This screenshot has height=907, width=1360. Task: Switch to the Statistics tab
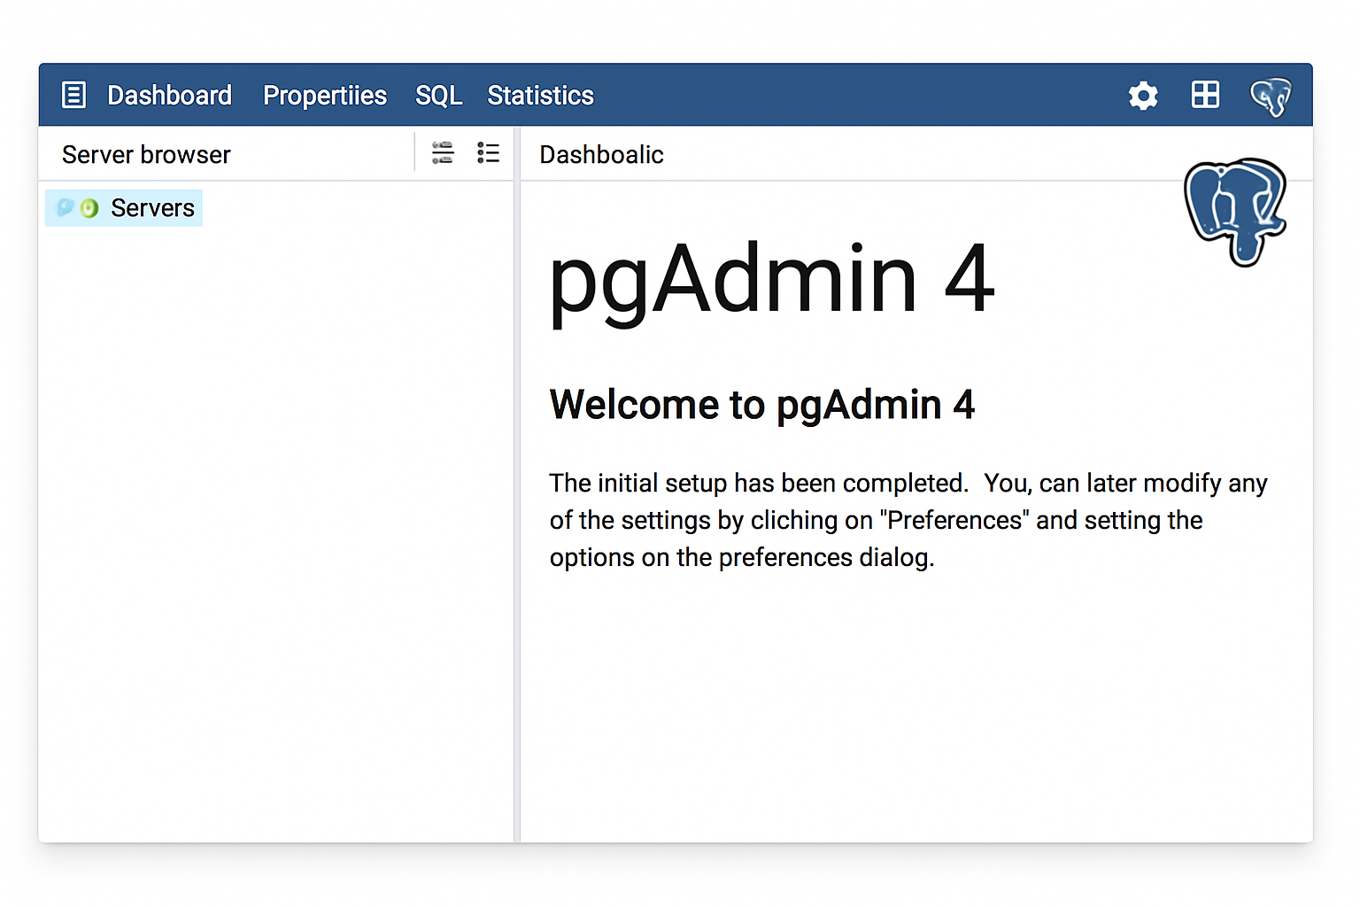[540, 95]
